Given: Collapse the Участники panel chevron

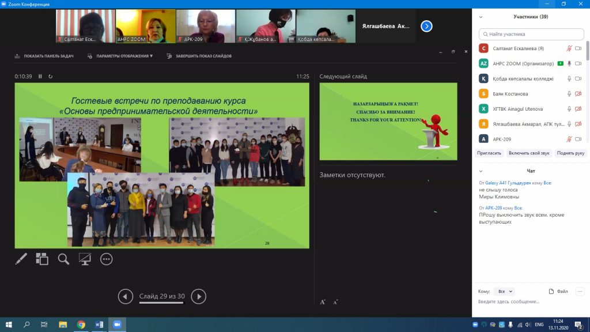Looking at the screenshot, I should [x=481, y=17].
